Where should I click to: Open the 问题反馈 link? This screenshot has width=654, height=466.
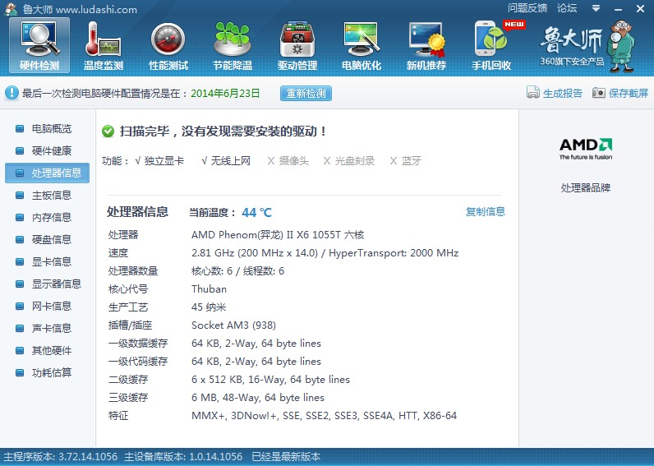tap(527, 8)
